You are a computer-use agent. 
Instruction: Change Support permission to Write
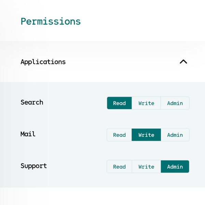[146, 166]
